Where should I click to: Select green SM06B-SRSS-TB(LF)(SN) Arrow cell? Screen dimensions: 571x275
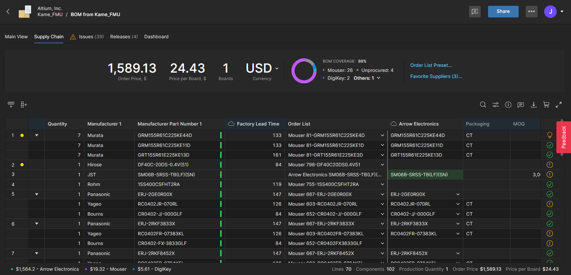[425, 175]
